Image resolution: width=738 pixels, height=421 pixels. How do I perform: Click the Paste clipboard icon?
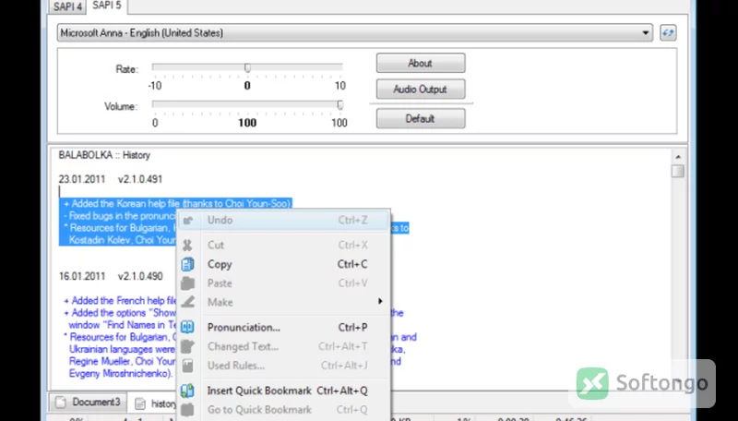click(187, 283)
